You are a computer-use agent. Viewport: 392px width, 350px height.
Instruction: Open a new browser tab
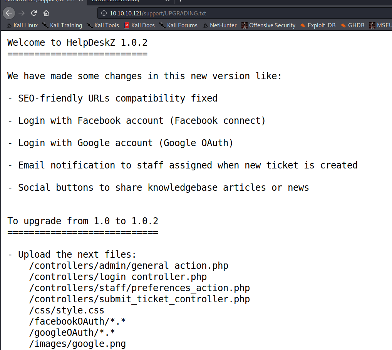(x=180, y=1)
